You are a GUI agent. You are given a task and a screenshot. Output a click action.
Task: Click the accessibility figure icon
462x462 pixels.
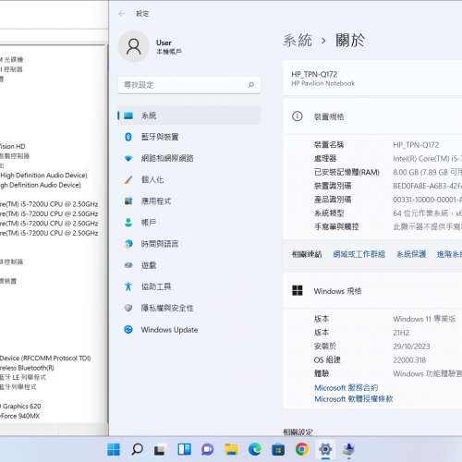tap(128, 286)
